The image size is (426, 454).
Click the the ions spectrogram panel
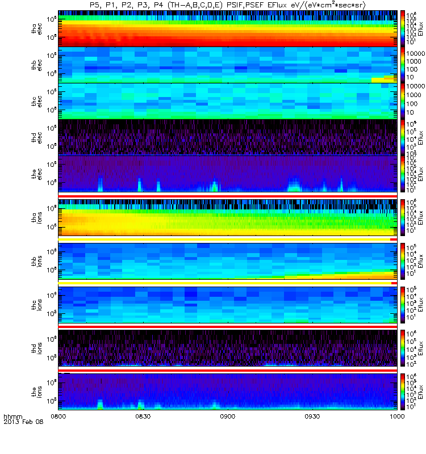tap(228, 392)
